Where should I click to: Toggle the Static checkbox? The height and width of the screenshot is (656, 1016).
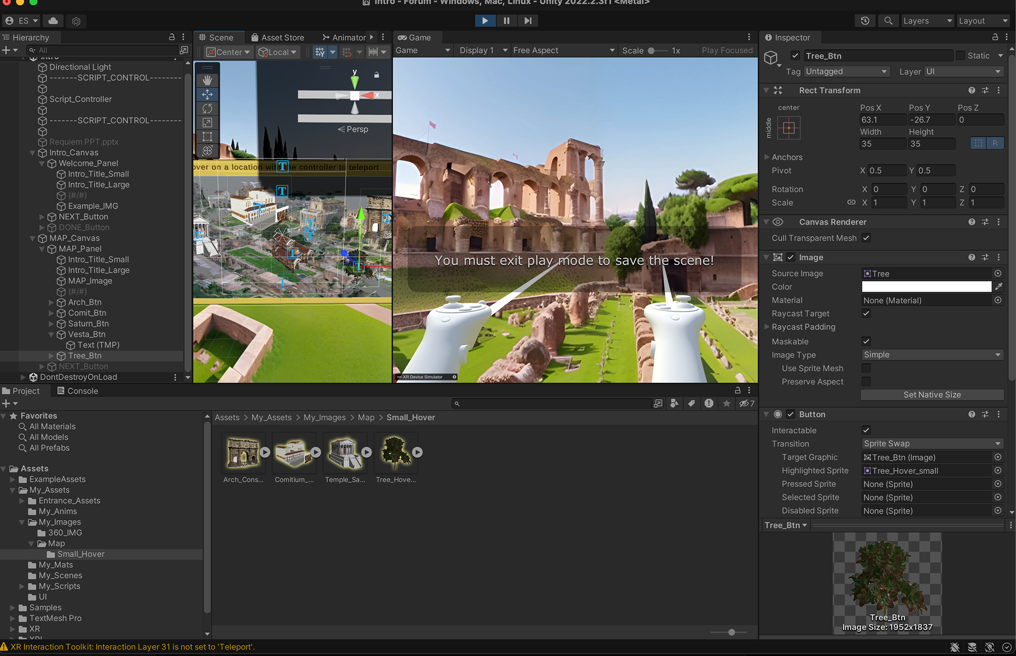tap(960, 56)
